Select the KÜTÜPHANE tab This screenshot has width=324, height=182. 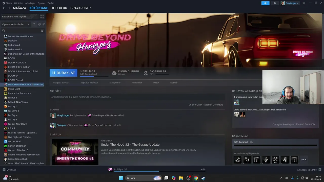39,8
